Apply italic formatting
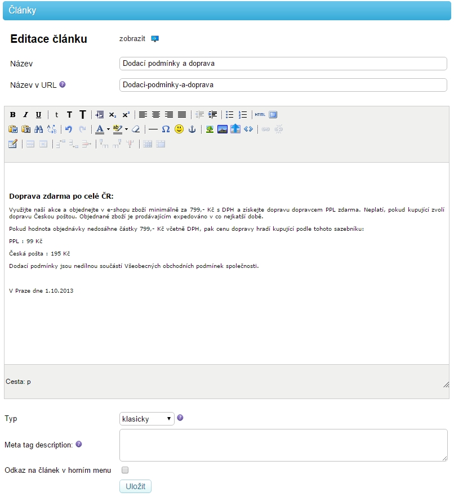This screenshot has width=454, height=497. (25, 115)
